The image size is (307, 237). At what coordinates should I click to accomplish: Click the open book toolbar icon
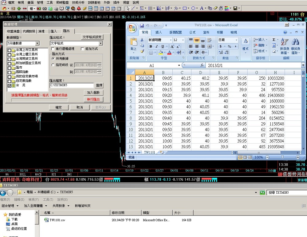[x=62, y=8]
